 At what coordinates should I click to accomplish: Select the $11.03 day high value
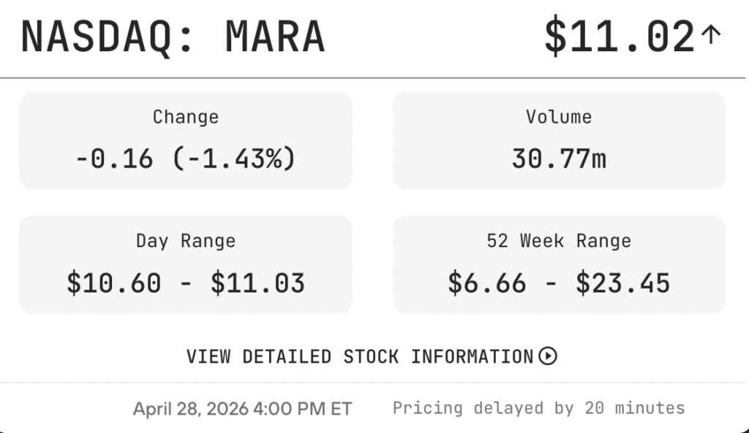tap(258, 282)
